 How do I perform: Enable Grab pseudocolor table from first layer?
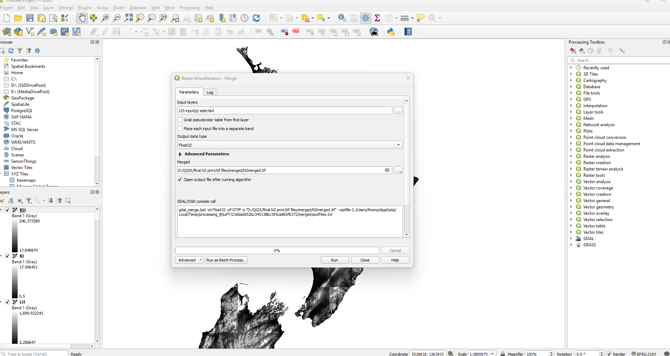tap(180, 120)
